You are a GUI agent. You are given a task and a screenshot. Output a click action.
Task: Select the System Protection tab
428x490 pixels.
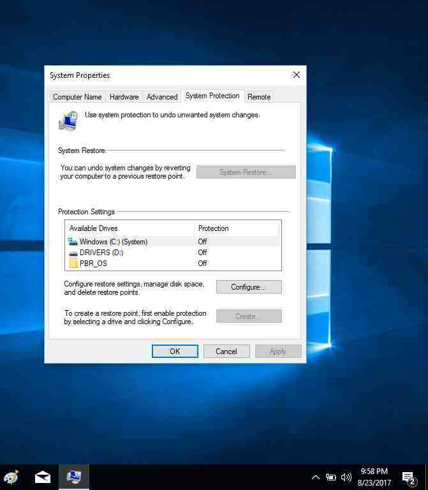[212, 96]
